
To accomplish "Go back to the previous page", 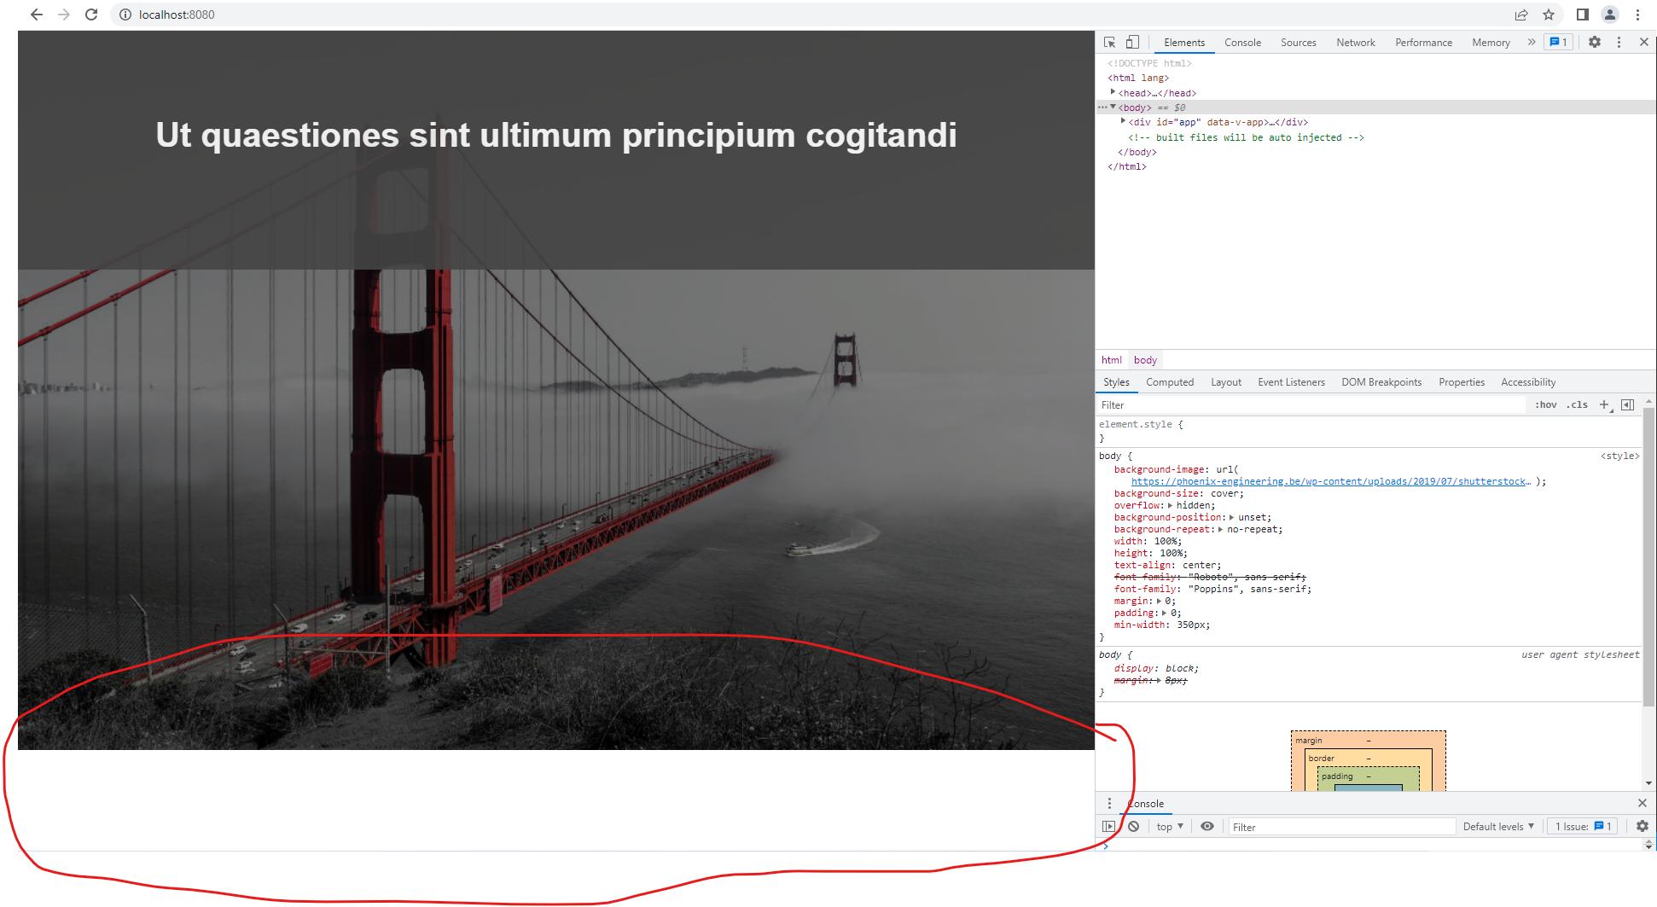I will [36, 15].
